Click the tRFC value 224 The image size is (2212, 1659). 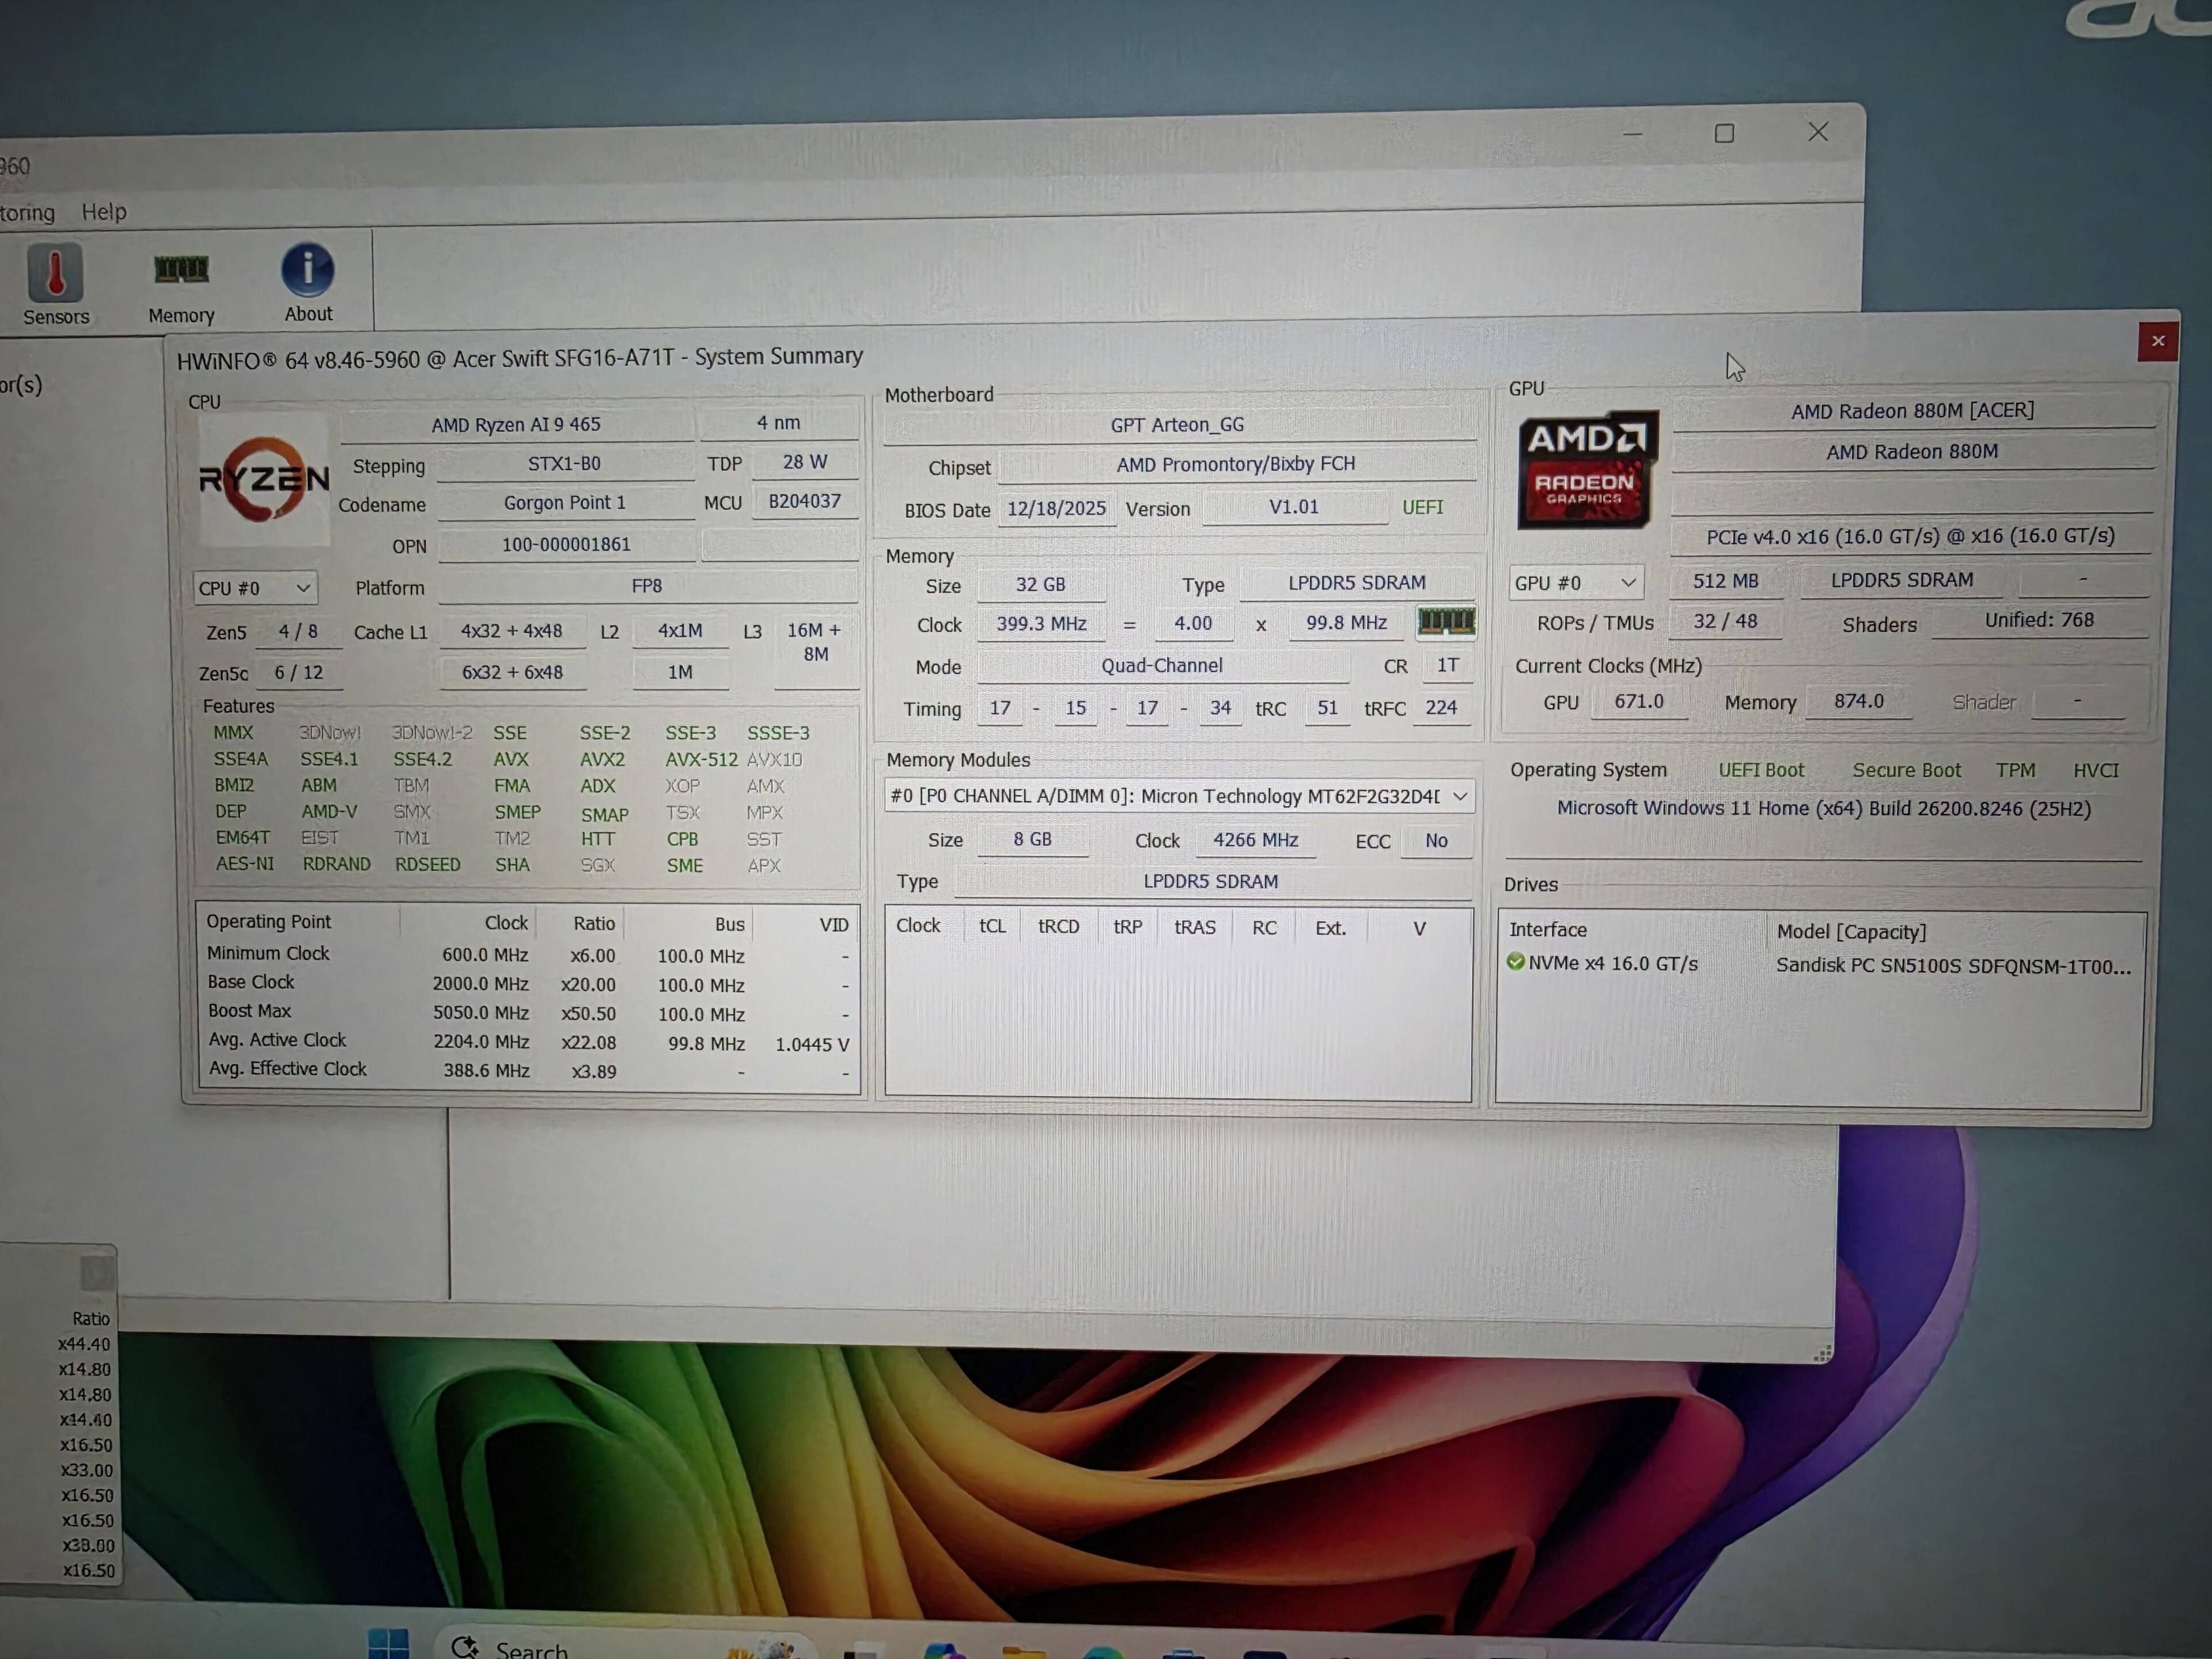click(1441, 708)
